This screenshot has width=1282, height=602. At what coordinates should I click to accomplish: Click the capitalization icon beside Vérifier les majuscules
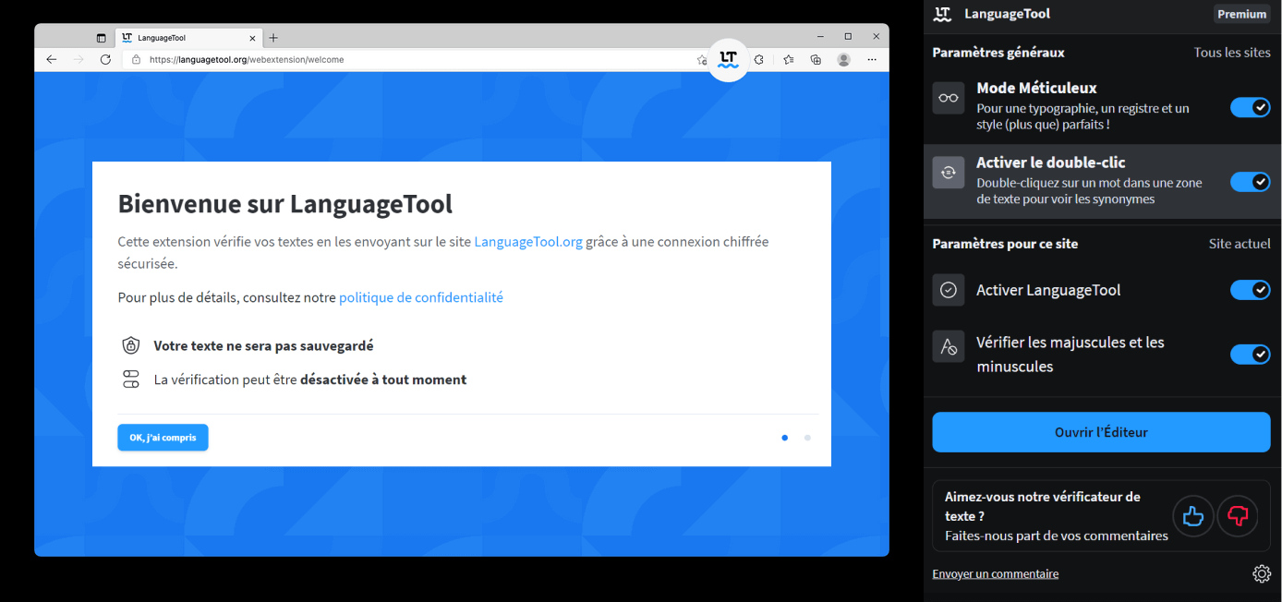pos(949,347)
